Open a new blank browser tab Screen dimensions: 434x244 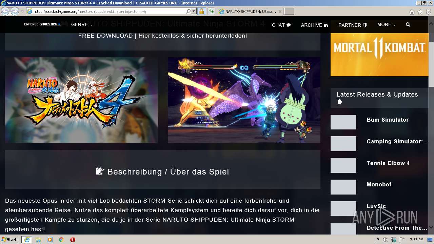[289, 12]
